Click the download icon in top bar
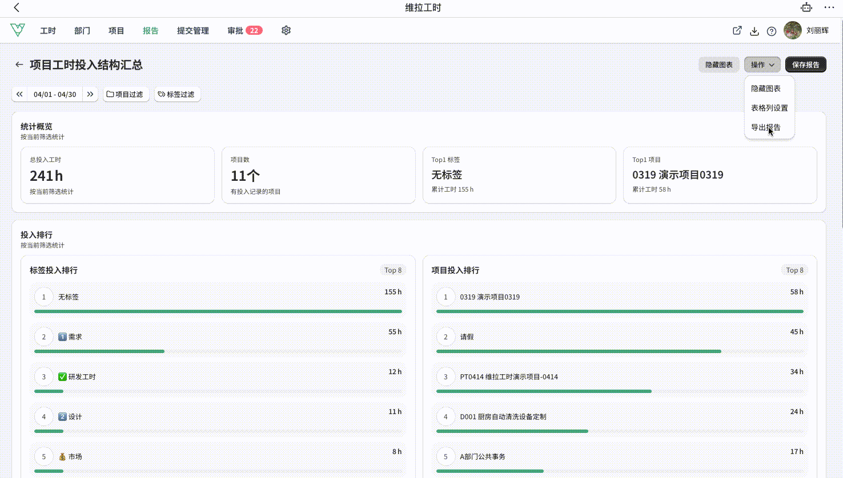The height and width of the screenshot is (478, 843). click(754, 31)
